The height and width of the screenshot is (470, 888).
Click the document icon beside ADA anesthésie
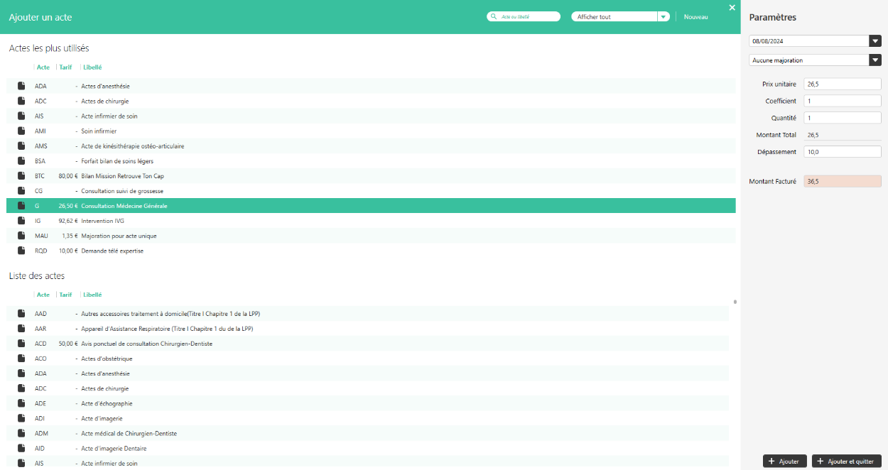click(21, 86)
